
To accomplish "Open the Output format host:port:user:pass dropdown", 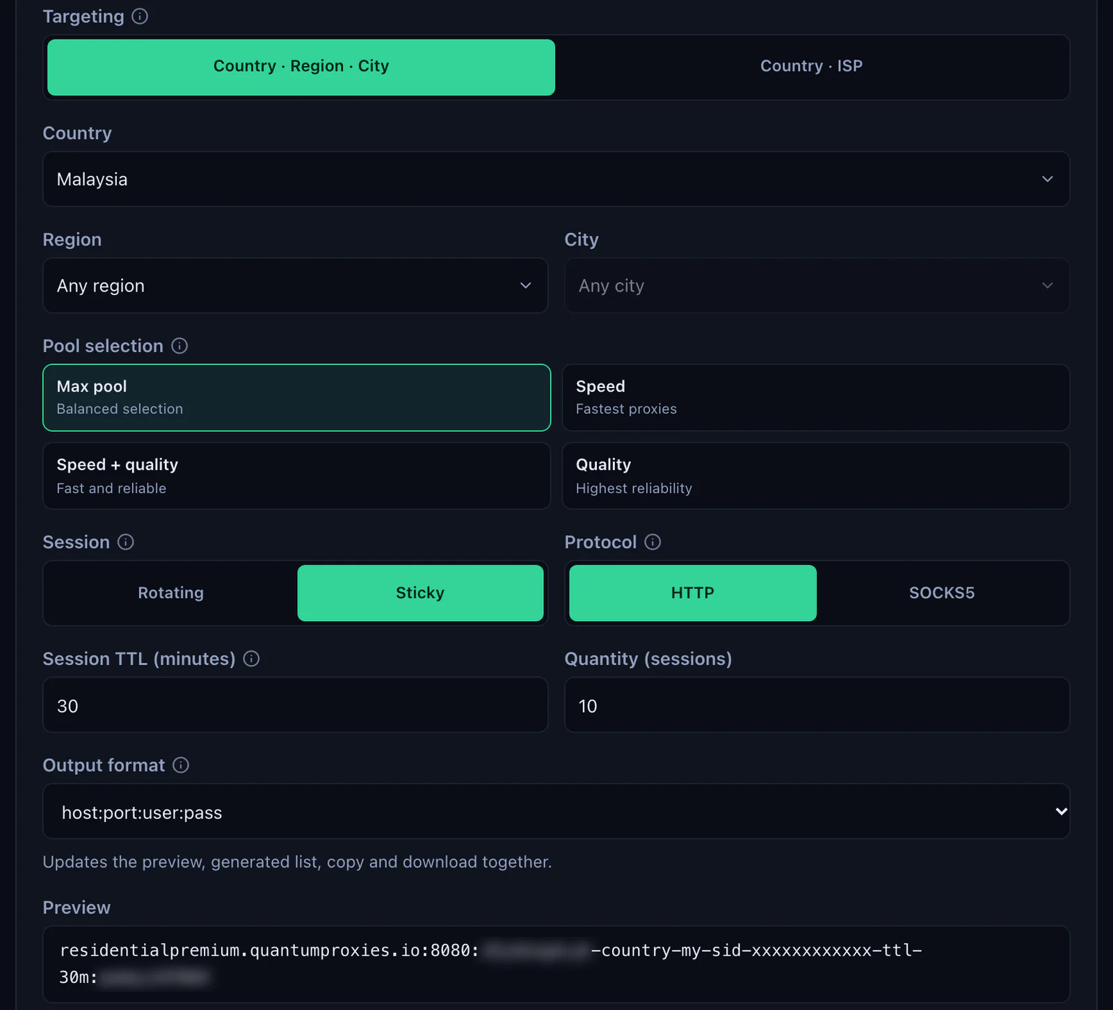I will 556,811.
